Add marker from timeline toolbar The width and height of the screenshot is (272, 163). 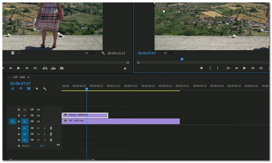pos(37,89)
